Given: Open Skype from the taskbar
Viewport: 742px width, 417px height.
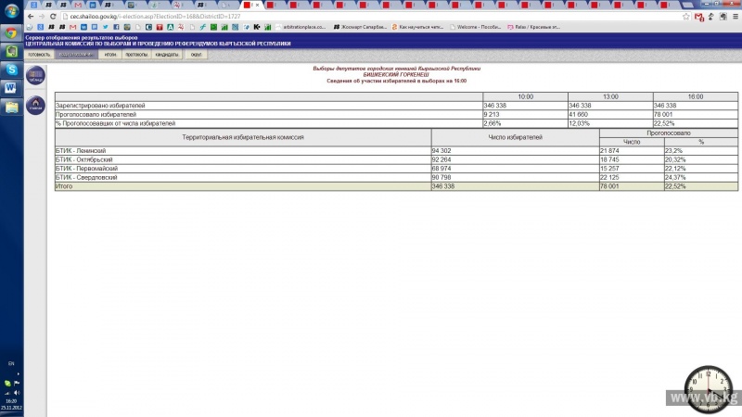Looking at the screenshot, I should pos(11,69).
